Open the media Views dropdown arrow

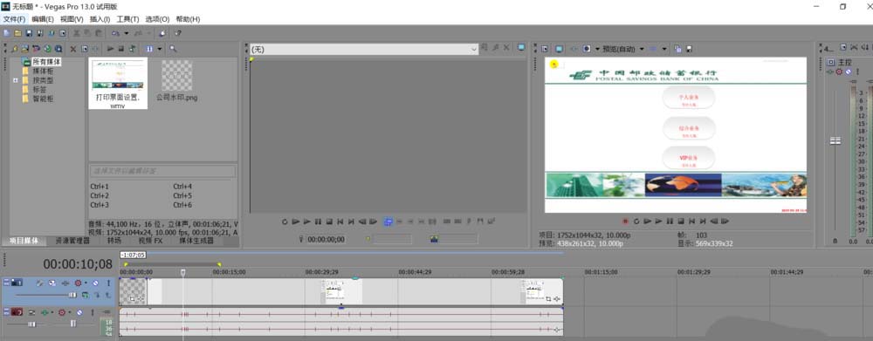click(x=159, y=48)
